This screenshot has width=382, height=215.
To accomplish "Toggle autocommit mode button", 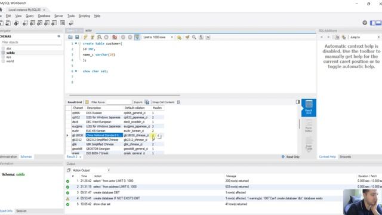I will [137, 37].
